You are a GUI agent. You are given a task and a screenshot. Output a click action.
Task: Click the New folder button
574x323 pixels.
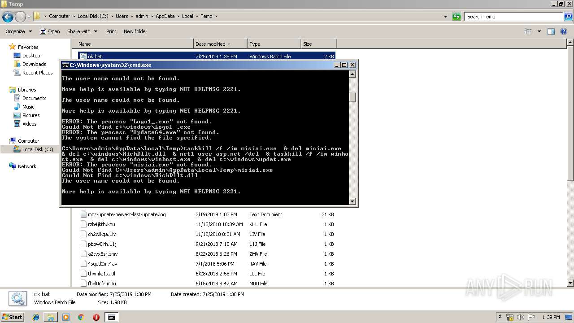pos(135,31)
